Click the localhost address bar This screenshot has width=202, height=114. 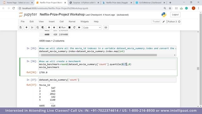pyautogui.click(x=90, y=8)
